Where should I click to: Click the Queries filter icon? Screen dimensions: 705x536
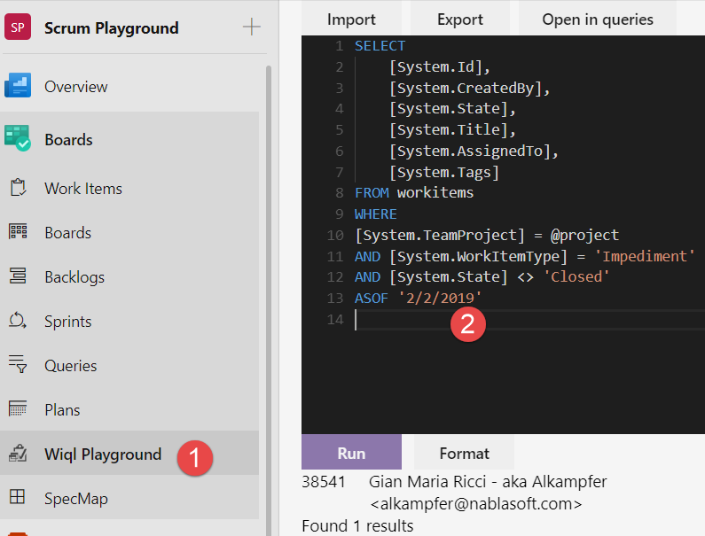pyautogui.click(x=18, y=365)
